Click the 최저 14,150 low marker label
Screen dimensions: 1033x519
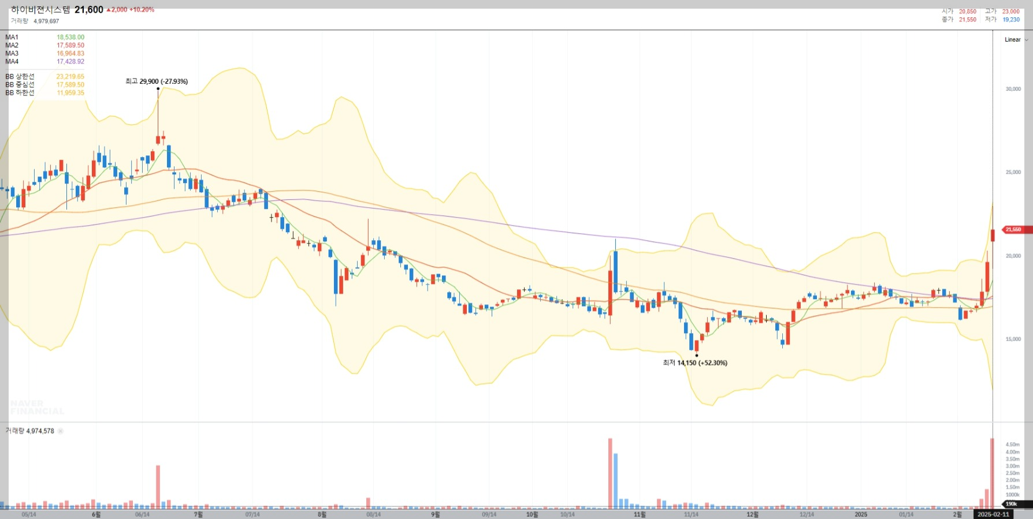tap(695, 363)
